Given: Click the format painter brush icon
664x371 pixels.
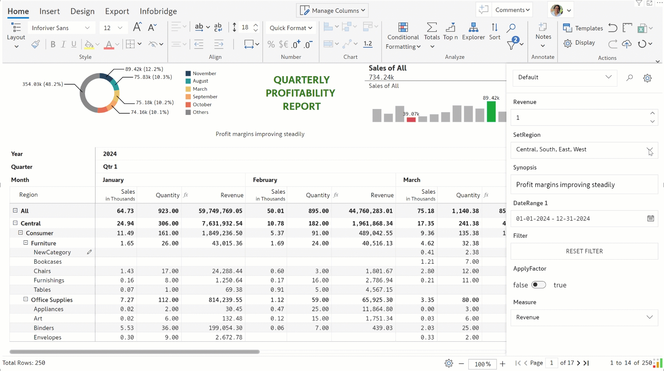Looking at the screenshot, I should pos(35,44).
